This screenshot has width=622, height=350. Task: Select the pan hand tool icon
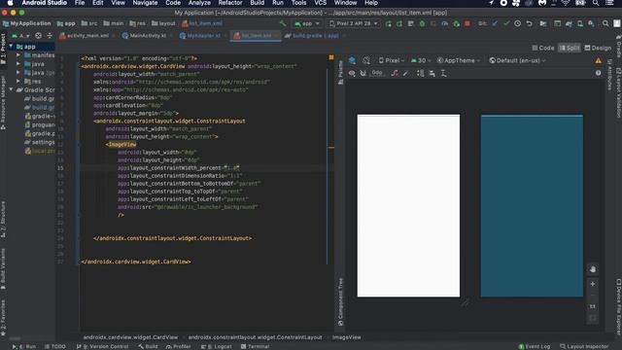[x=593, y=269]
